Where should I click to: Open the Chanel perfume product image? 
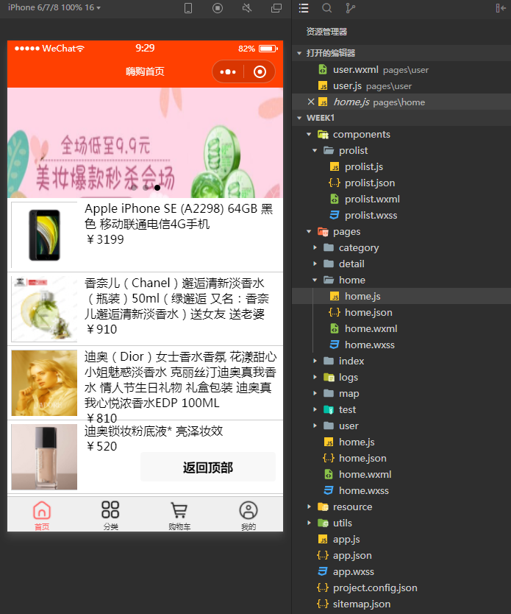point(44,309)
